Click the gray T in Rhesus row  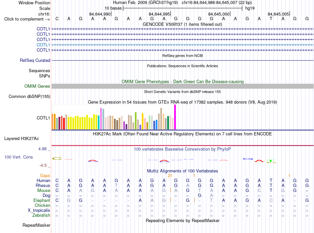(116, 185)
